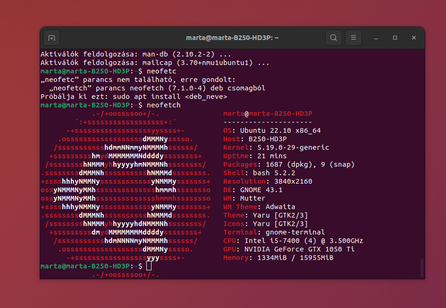Click the "Shell: bash 5.2.2" line

(259, 173)
